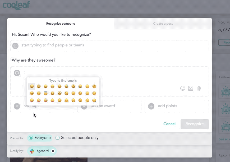Image resolution: width=230 pixels, height=162 pixels.
Task: Insert the shushing face emoji
Action: tap(80, 100)
